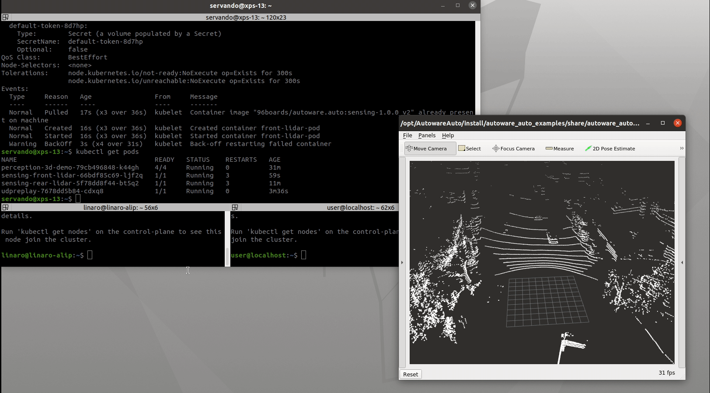
Task: Open the Panels menu
Action: (427, 136)
